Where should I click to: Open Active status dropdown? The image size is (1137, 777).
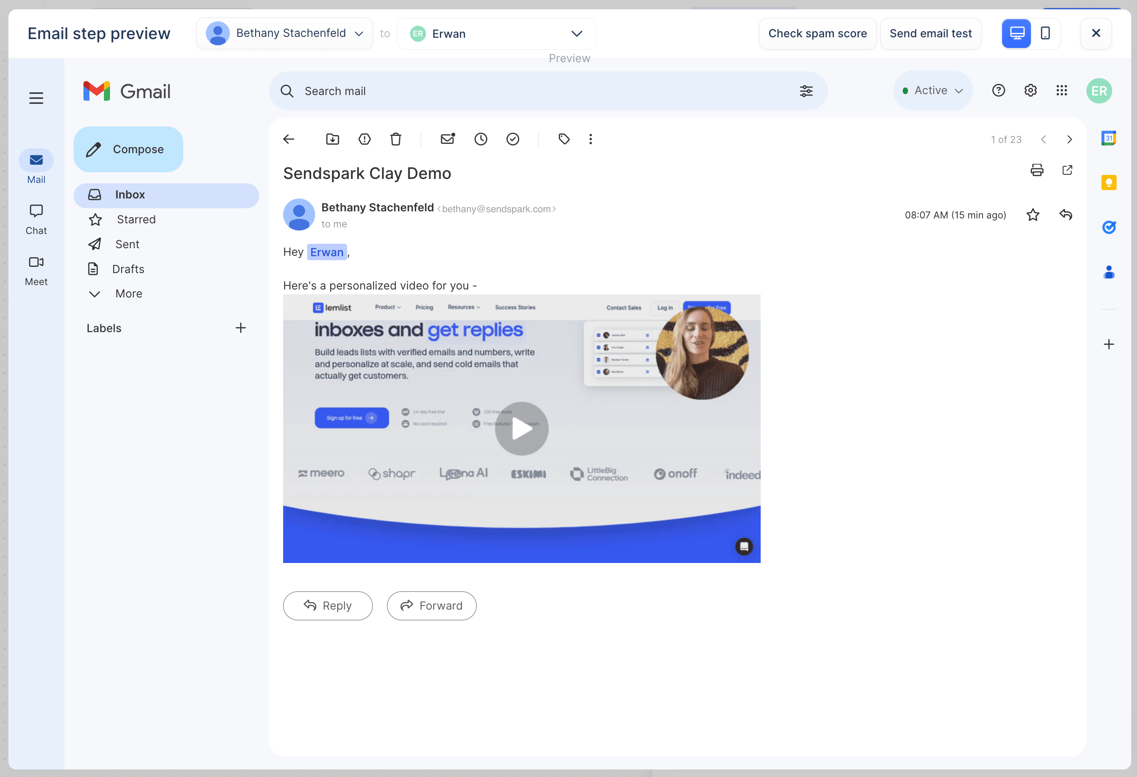pyautogui.click(x=932, y=91)
